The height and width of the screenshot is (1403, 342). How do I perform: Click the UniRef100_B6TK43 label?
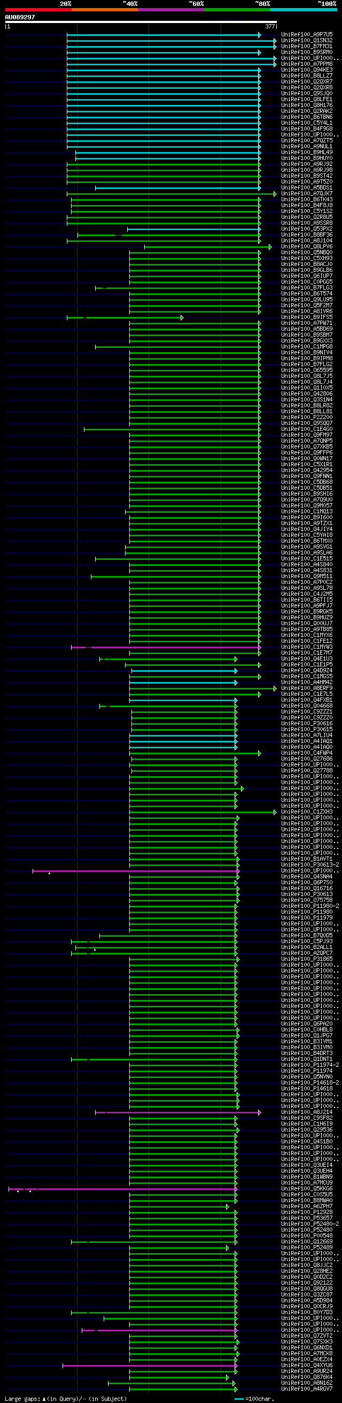pos(307,199)
